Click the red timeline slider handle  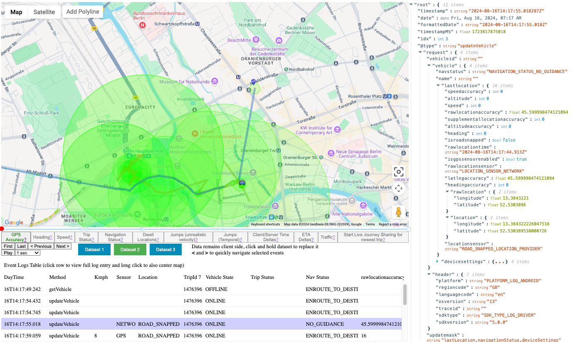tap(2, 229)
